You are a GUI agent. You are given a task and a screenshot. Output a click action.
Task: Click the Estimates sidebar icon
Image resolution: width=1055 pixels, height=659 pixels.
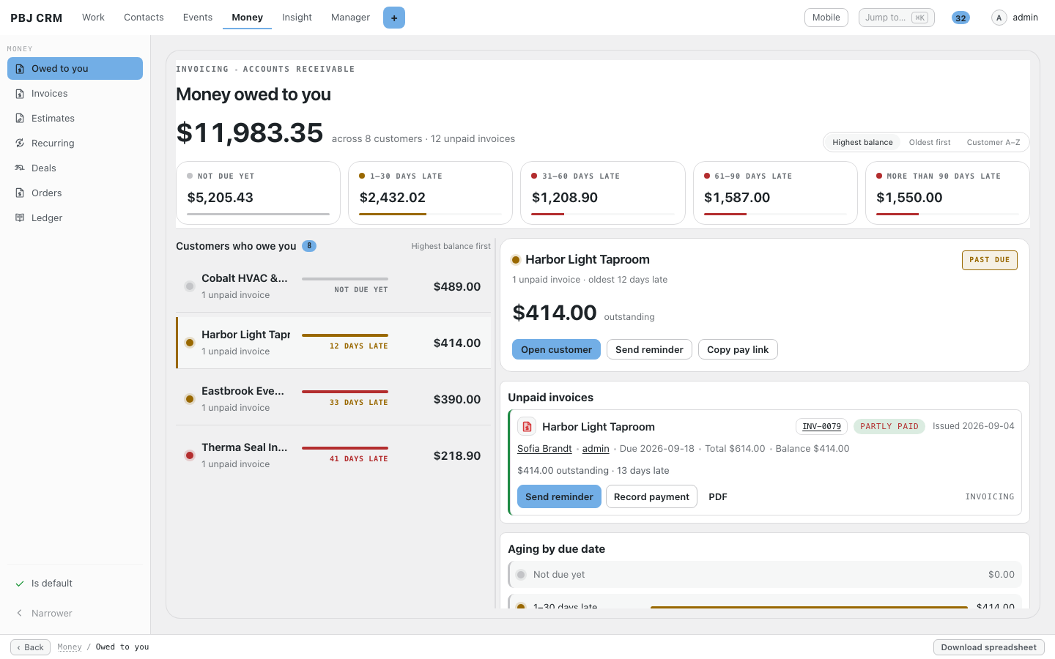tap(20, 119)
